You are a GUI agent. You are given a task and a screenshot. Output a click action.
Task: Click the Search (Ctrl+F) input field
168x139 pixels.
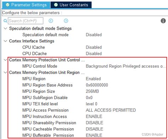(26, 21)
